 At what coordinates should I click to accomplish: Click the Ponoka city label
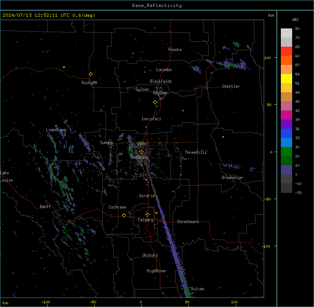tap(175, 50)
